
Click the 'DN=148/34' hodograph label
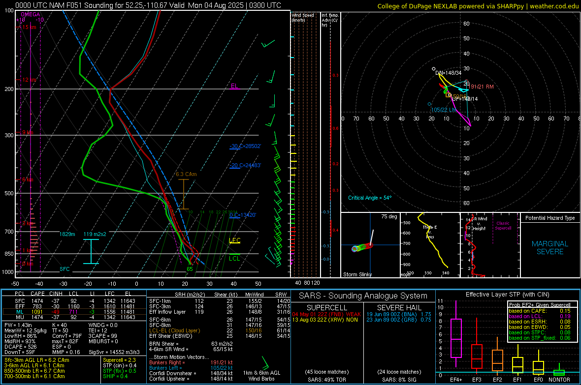click(x=449, y=73)
